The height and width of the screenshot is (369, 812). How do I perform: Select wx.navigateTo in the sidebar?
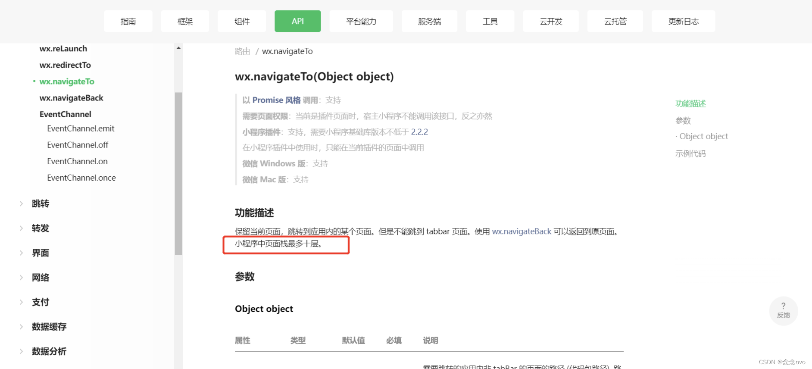(67, 81)
